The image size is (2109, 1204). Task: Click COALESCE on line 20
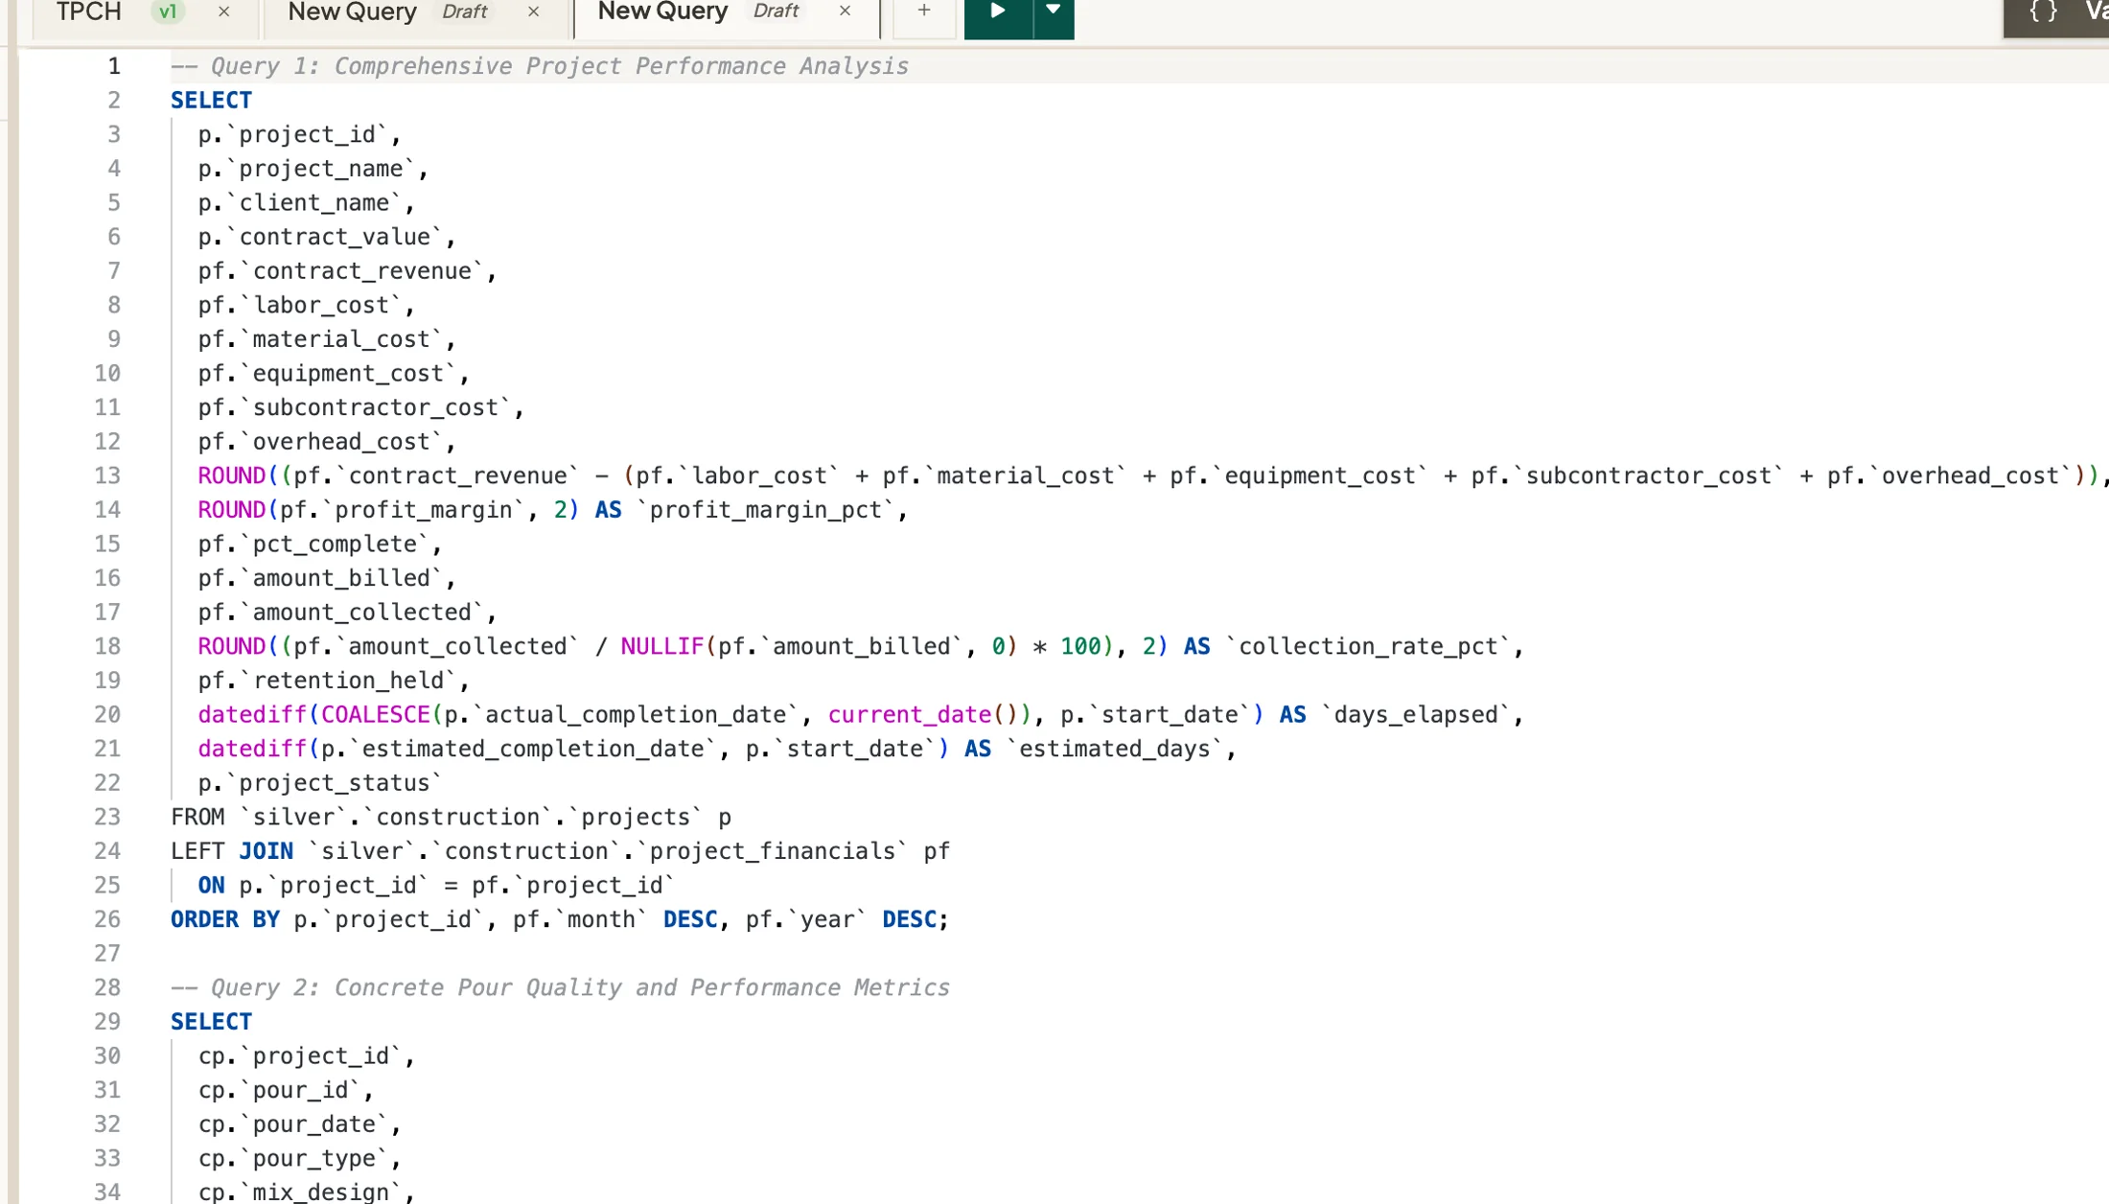375,715
